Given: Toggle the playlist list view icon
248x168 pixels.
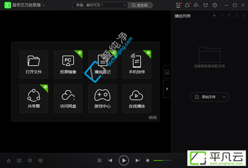Looking at the screenshot, I should click(237, 16).
